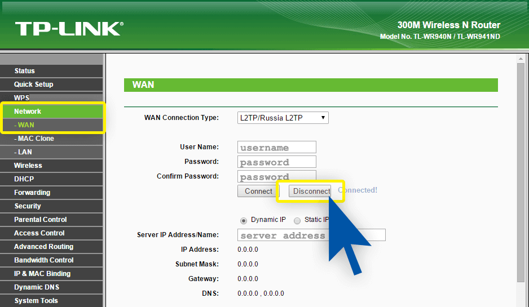Open System Tools menu item
Image resolution: width=529 pixels, height=307 pixels.
click(x=51, y=301)
